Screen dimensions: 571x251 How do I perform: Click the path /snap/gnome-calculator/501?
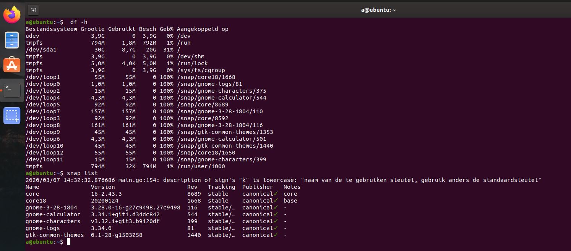(x=222, y=139)
